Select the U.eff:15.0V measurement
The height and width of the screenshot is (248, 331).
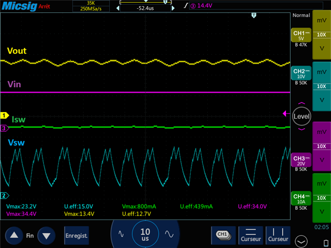pyautogui.click(x=79, y=207)
